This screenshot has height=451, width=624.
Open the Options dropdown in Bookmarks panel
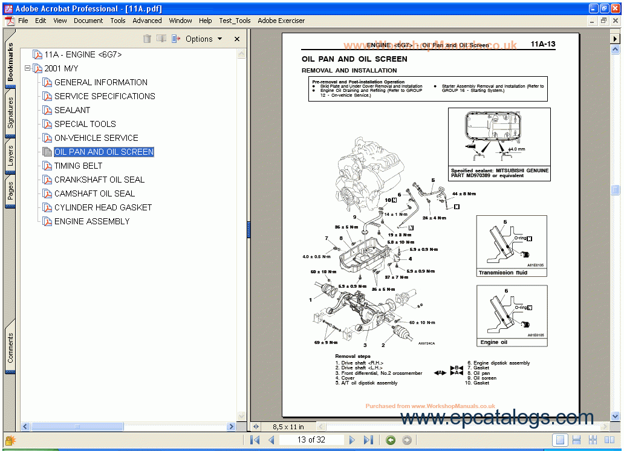204,39
